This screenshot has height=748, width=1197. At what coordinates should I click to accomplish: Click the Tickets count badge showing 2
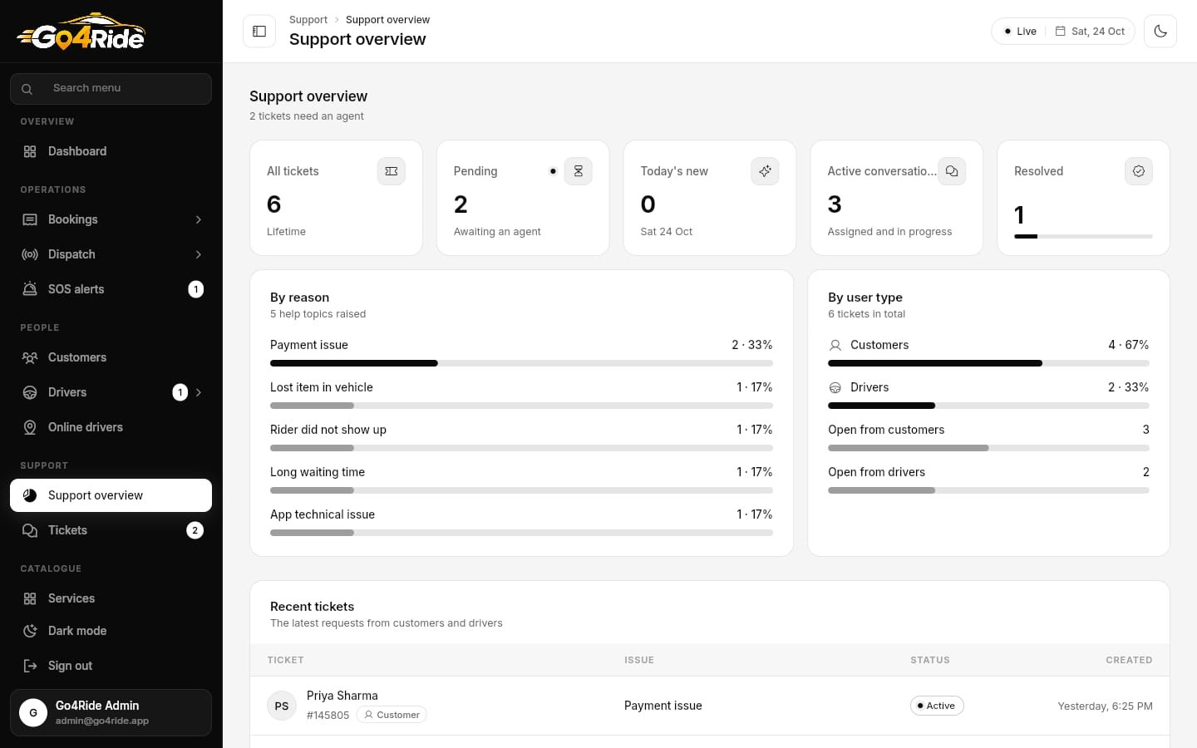[x=195, y=530]
